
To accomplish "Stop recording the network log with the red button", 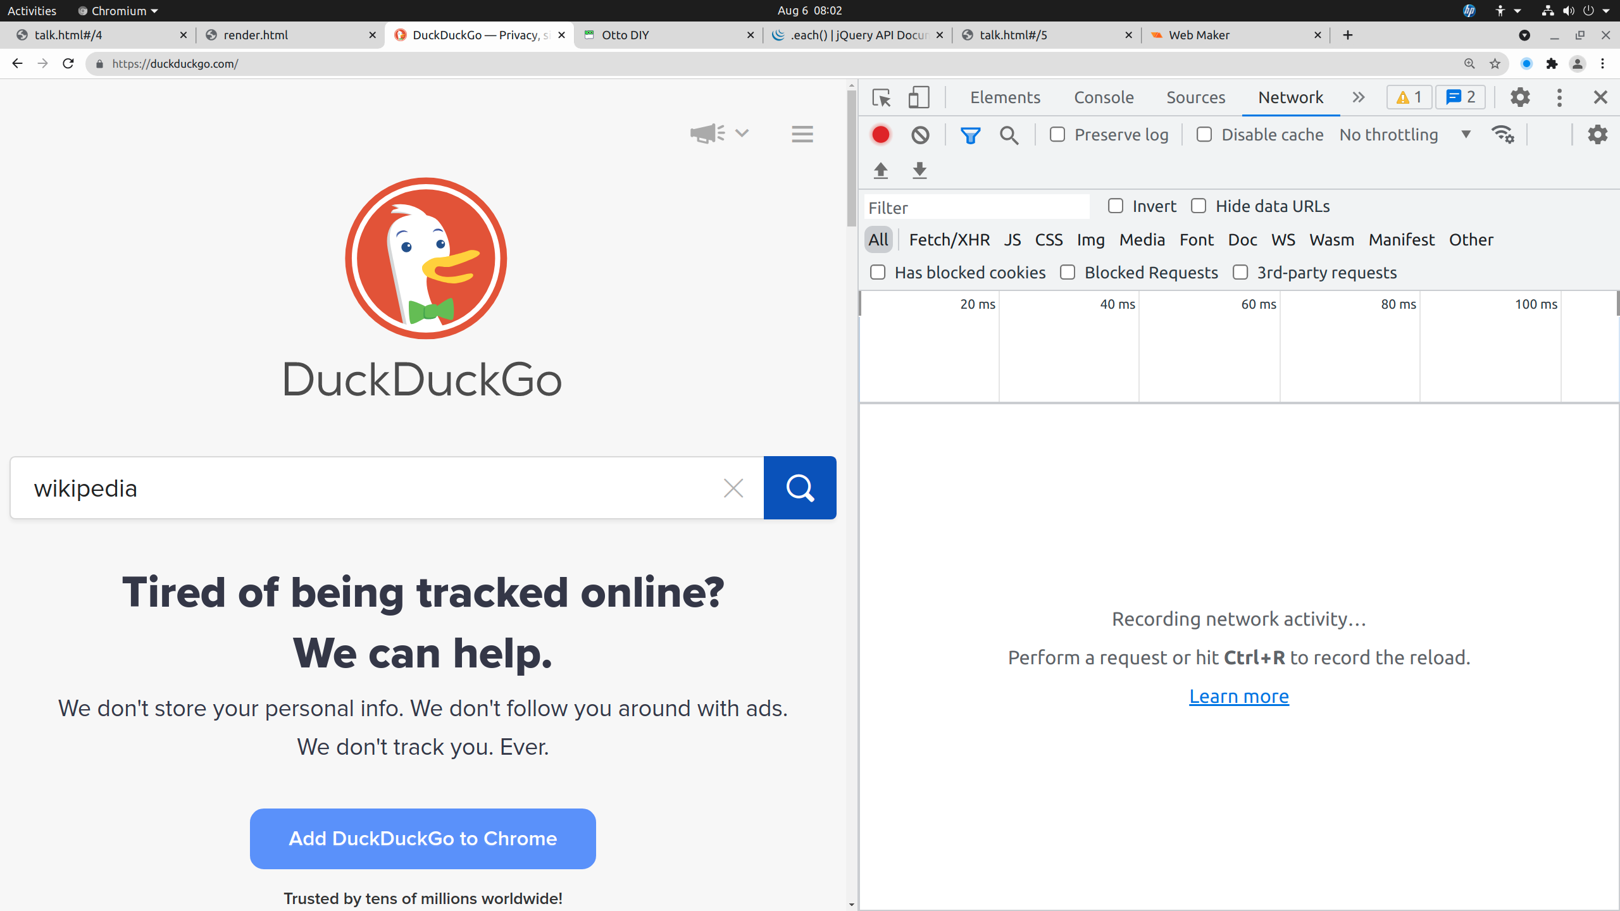I will click(x=880, y=135).
